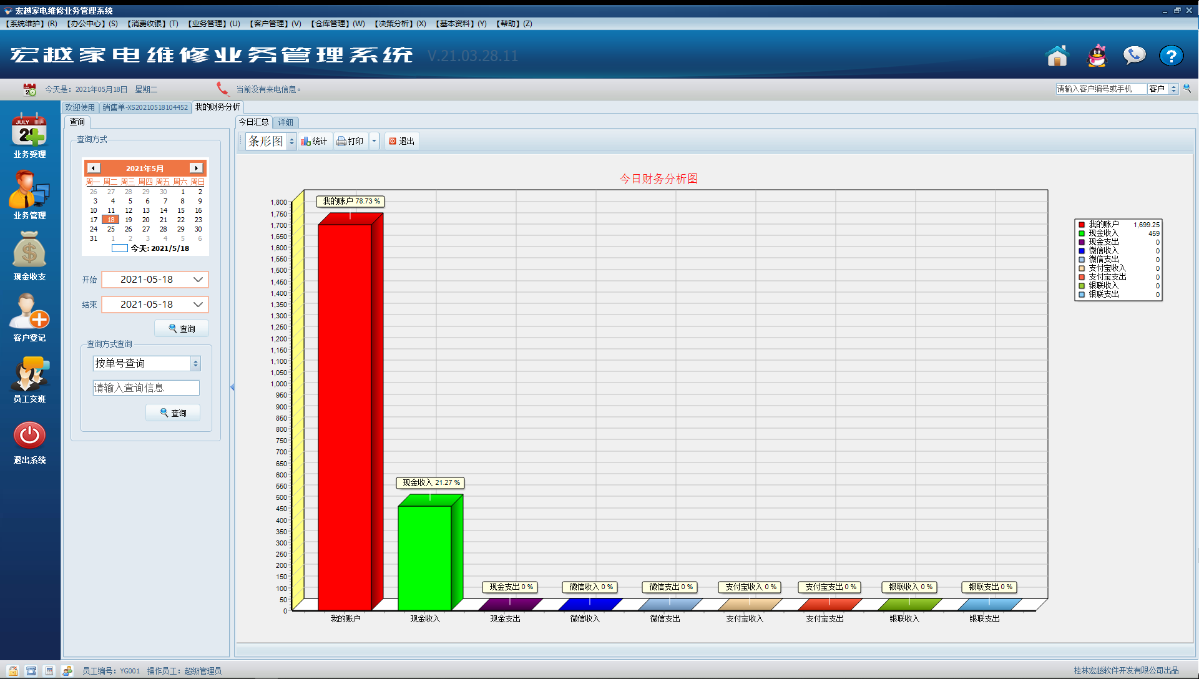Click red 我的账户 legend color swatch
This screenshot has width=1199, height=679.
[1082, 225]
